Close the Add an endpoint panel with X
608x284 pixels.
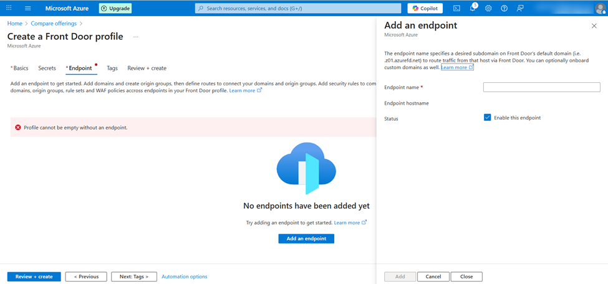[594, 26]
